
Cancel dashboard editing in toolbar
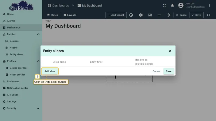(x=181, y=15)
